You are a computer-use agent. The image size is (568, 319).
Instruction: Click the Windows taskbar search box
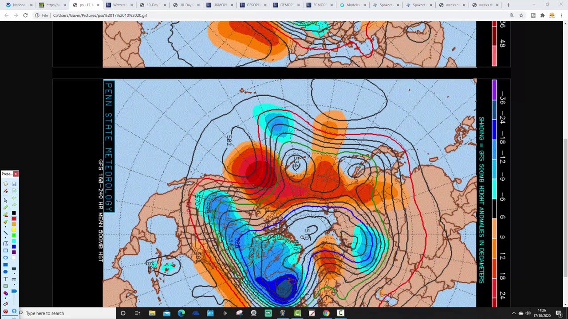67,313
